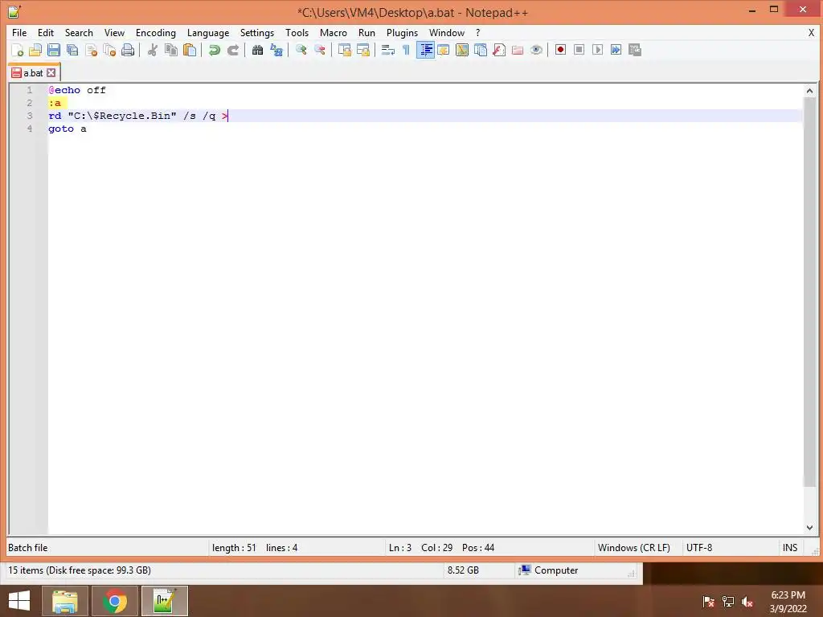Image resolution: width=823 pixels, height=617 pixels.
Task: Zoom in with the magnifier plus icon
Action: [301, 50]
